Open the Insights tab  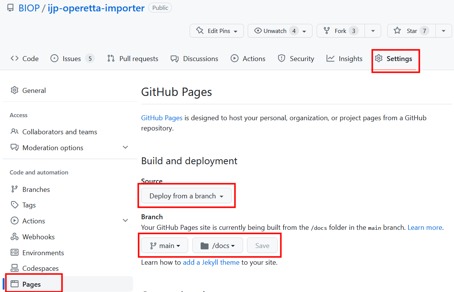click(344, 58)
